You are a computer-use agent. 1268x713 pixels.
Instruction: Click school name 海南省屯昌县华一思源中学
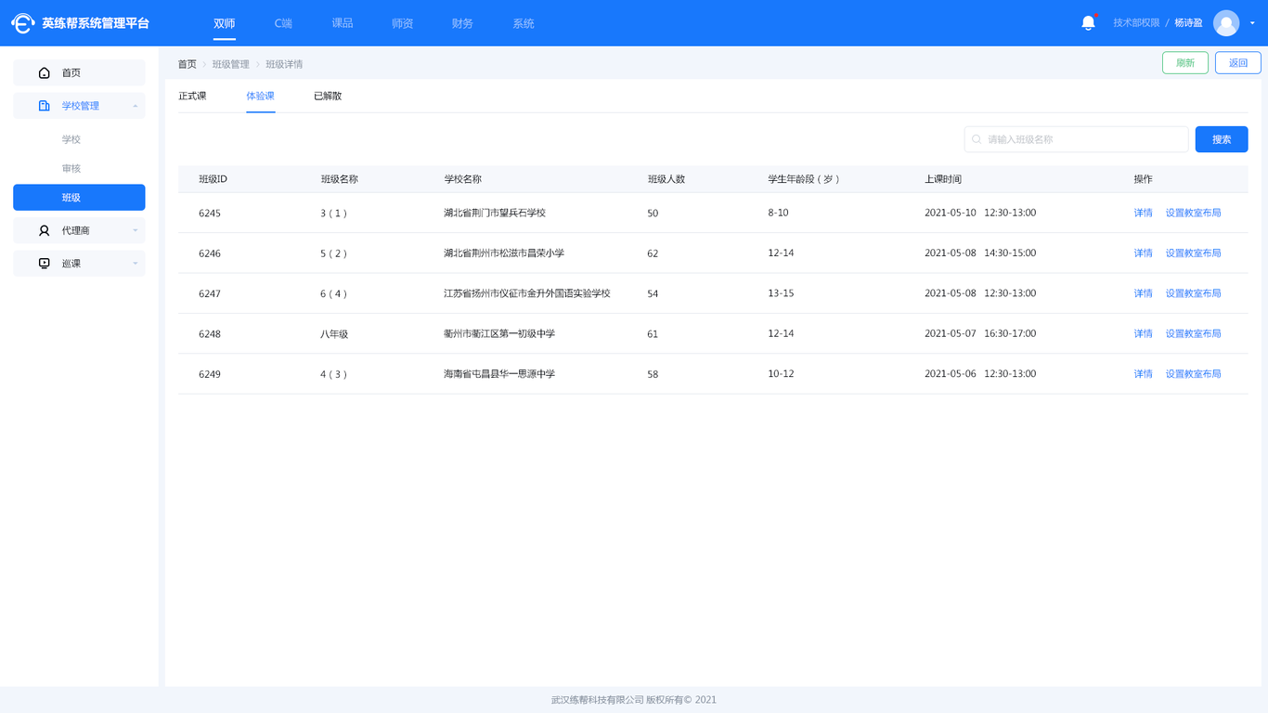pos(499,374)
